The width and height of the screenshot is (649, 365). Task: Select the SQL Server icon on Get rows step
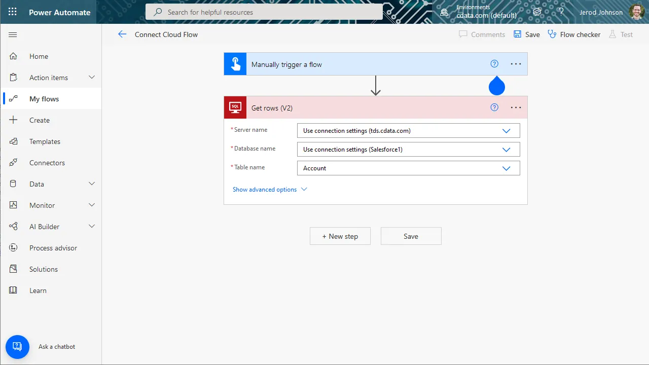point(235,107)
